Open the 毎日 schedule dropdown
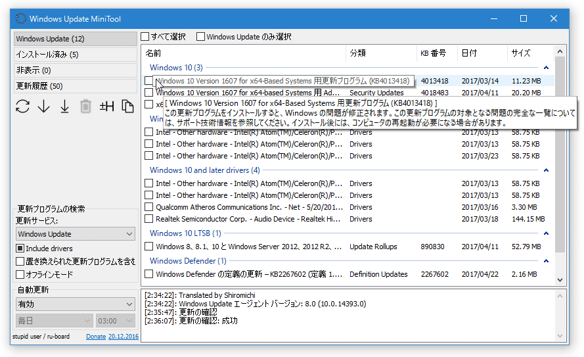Image resolution: width=584 pixels, height=357 pixels. tap(54, 320)
